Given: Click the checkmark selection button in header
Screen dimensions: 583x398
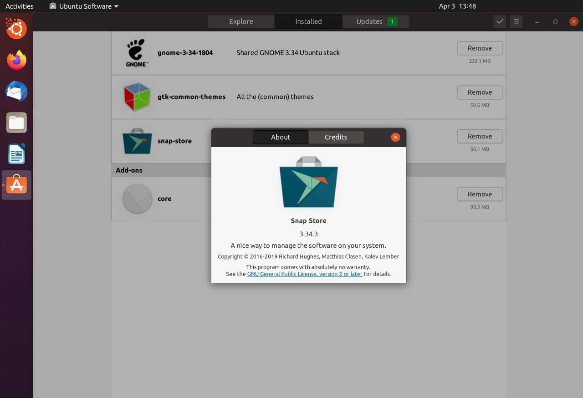Looking at the screenshot, I should 500,21.
